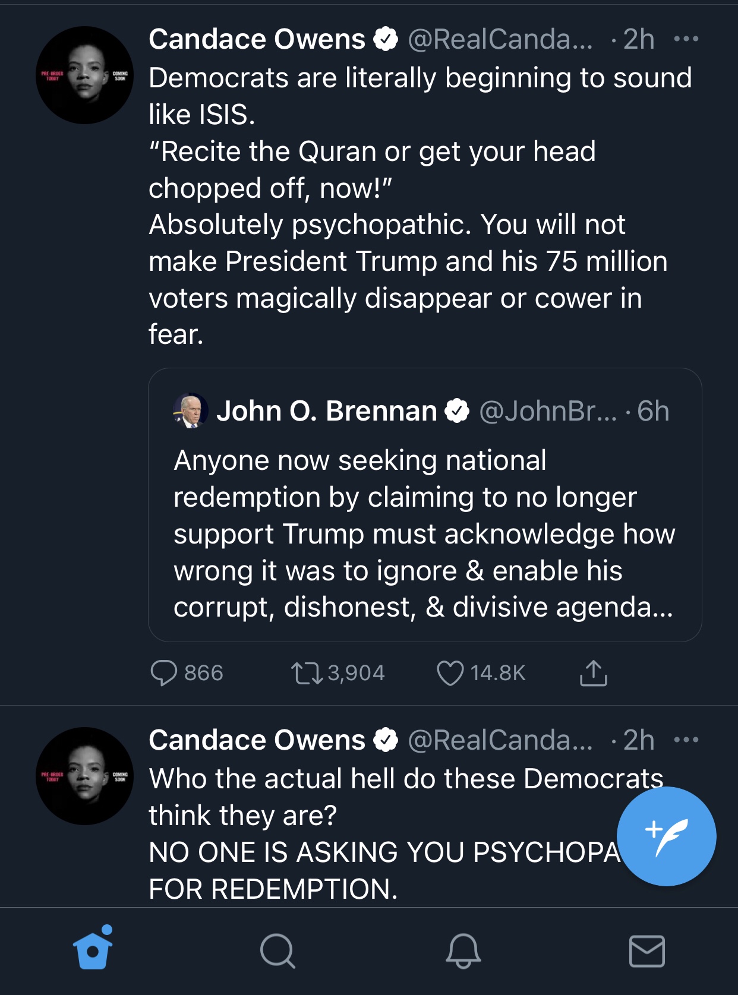This screenshot has width=738, height=995.
Task: Open the quoted John O. Brennan tweet
Action: pos(424,533)
